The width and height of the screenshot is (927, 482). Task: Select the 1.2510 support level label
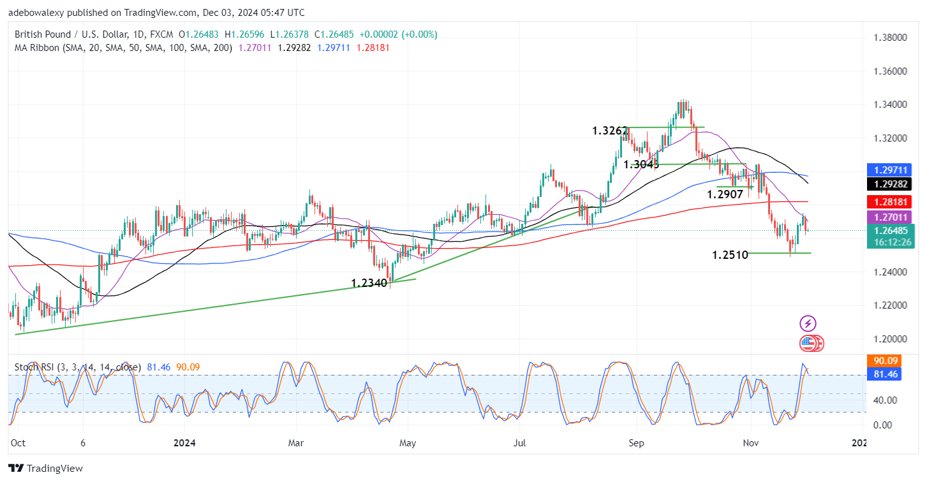pos(730,255)
